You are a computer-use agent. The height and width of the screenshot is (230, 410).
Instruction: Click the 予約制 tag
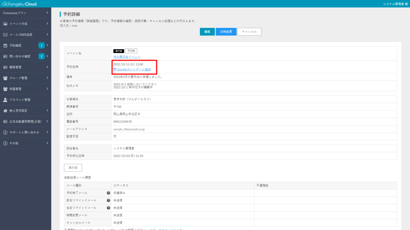click(131, 51)
